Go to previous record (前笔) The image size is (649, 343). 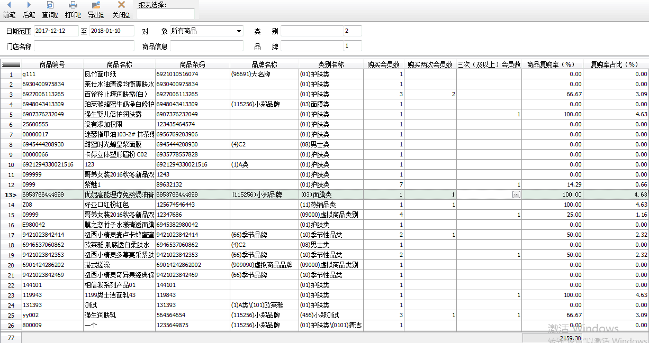[9, 10]
